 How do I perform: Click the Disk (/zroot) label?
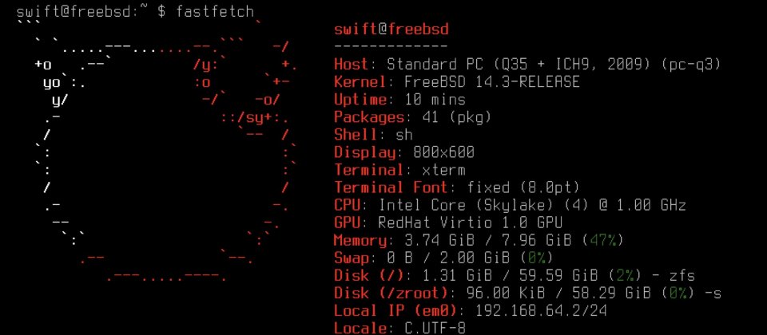click(391, 293)
